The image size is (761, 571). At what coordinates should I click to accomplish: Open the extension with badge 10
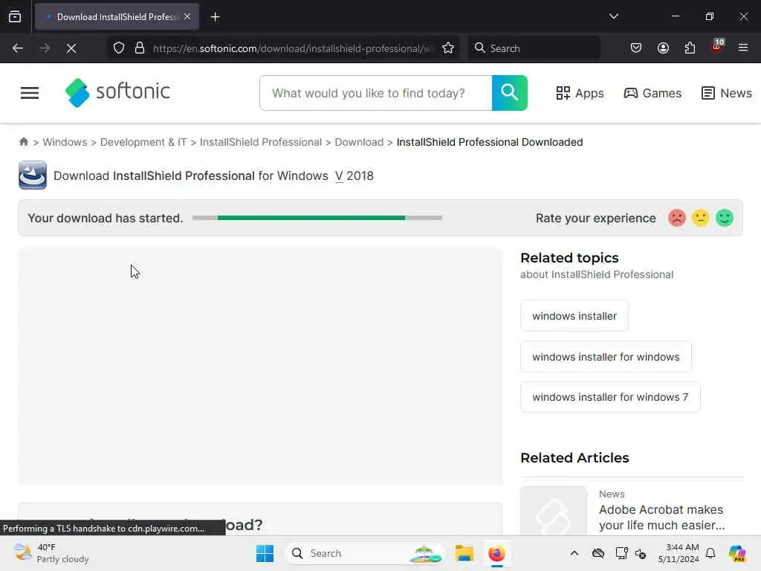click(x=717, y=47)
